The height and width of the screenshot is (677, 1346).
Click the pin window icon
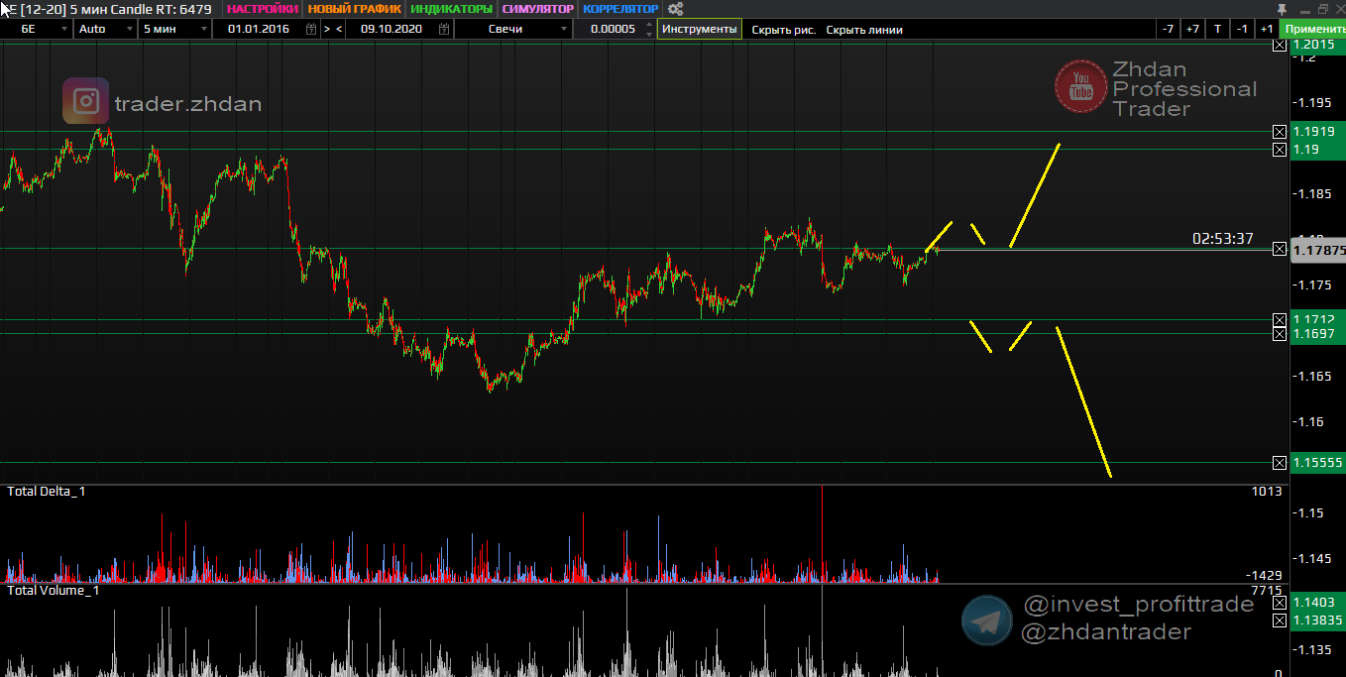point(1282,9)
